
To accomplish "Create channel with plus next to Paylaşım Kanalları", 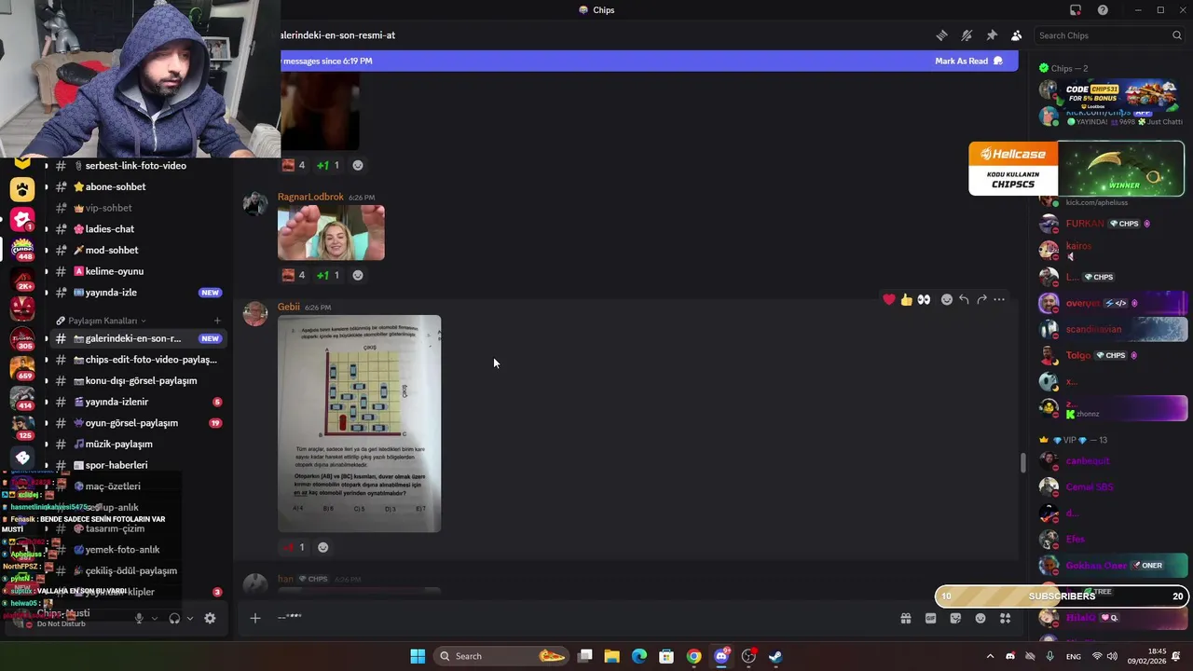I will (x=217, y=321).
